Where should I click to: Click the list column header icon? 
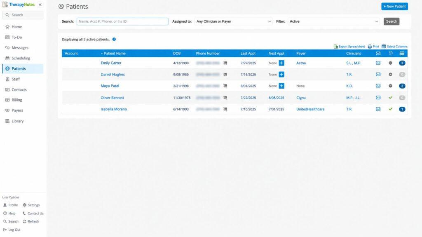[402, 53]
